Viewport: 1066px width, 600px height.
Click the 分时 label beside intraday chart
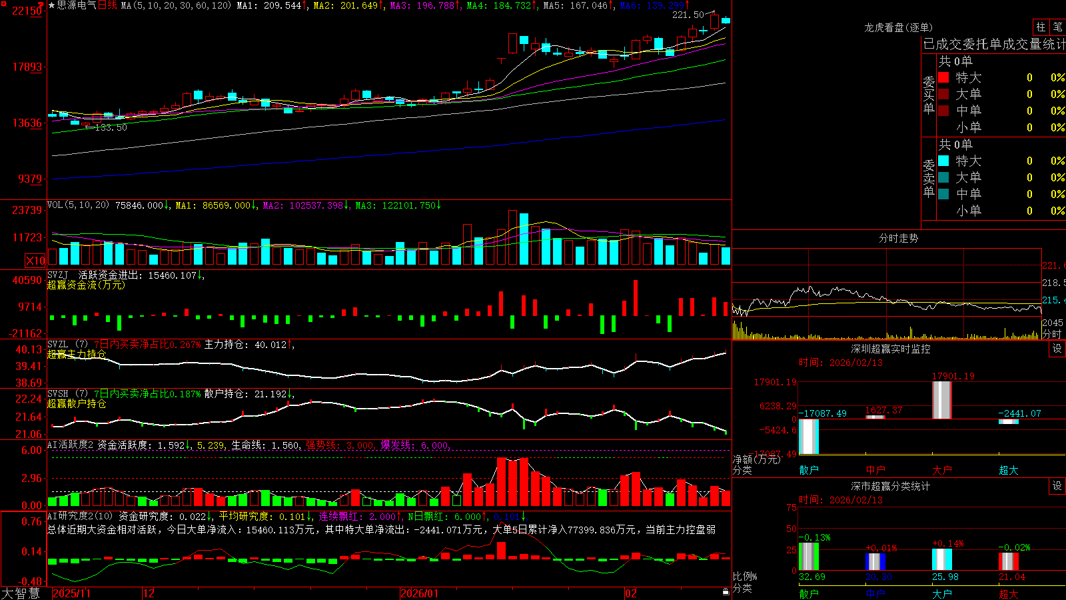[1052, 334]
